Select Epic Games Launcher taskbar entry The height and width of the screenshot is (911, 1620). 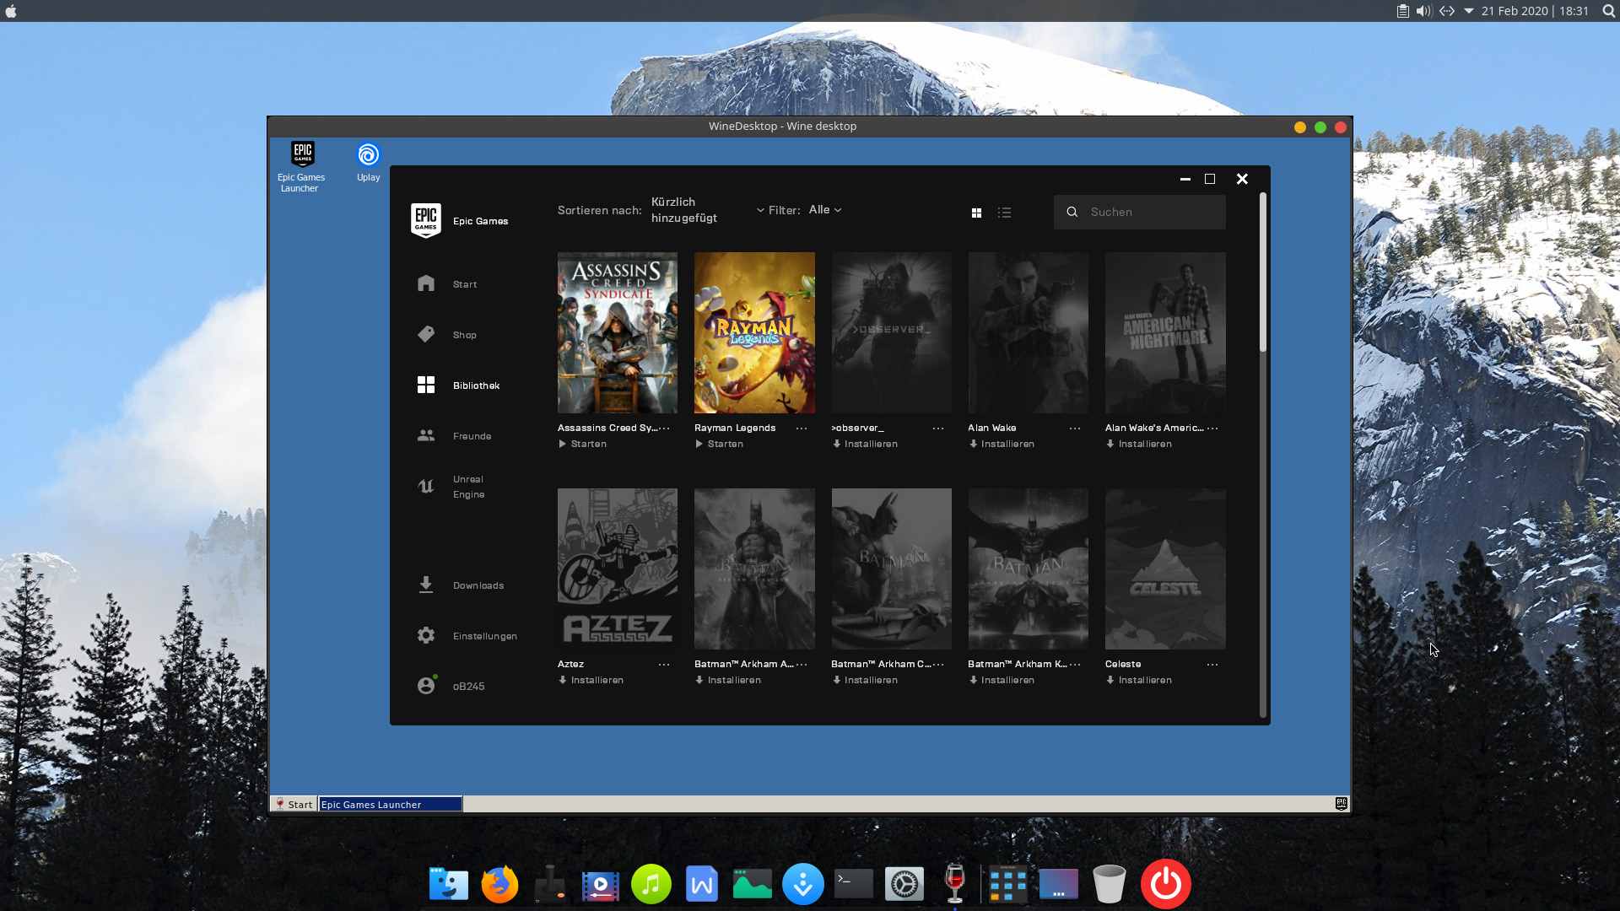pyautogui.click(x=391, y=805)
